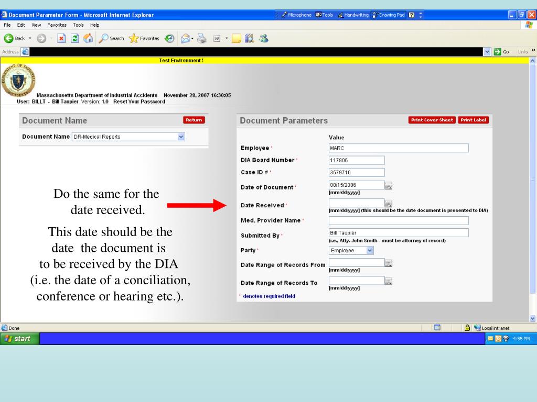Refresh the page using the toolbar icon
The width and height of the screenshot is (537, 402).
[x=74, y=38]
